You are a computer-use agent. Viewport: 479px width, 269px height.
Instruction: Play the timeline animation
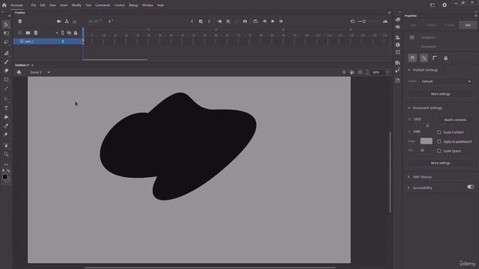click(272, 22)
